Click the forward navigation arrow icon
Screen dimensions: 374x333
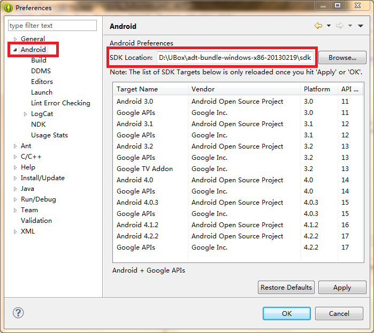coord(340,26)
